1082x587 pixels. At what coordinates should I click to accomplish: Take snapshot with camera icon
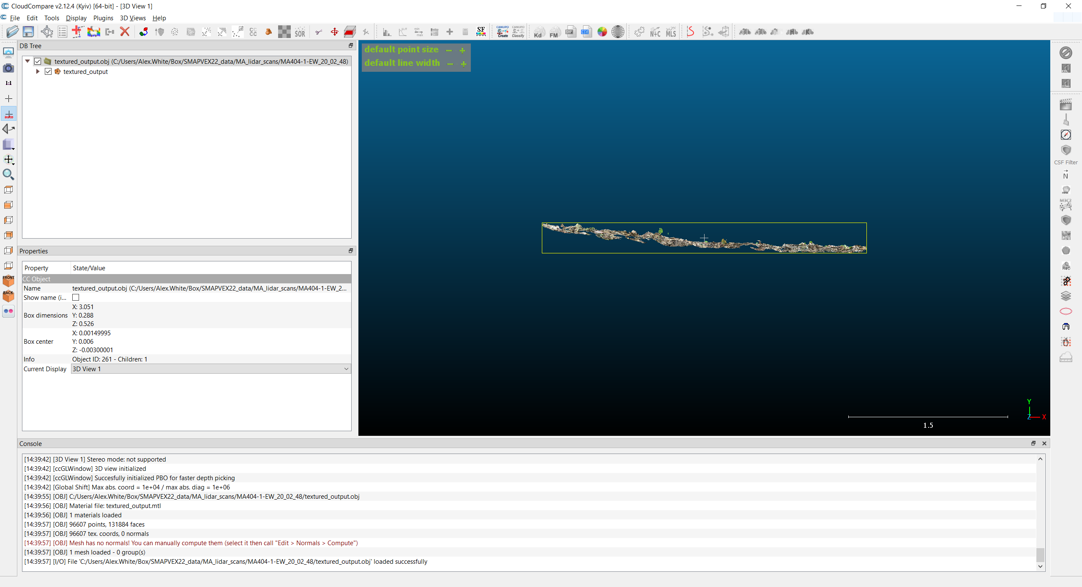(x=8, y=68)
